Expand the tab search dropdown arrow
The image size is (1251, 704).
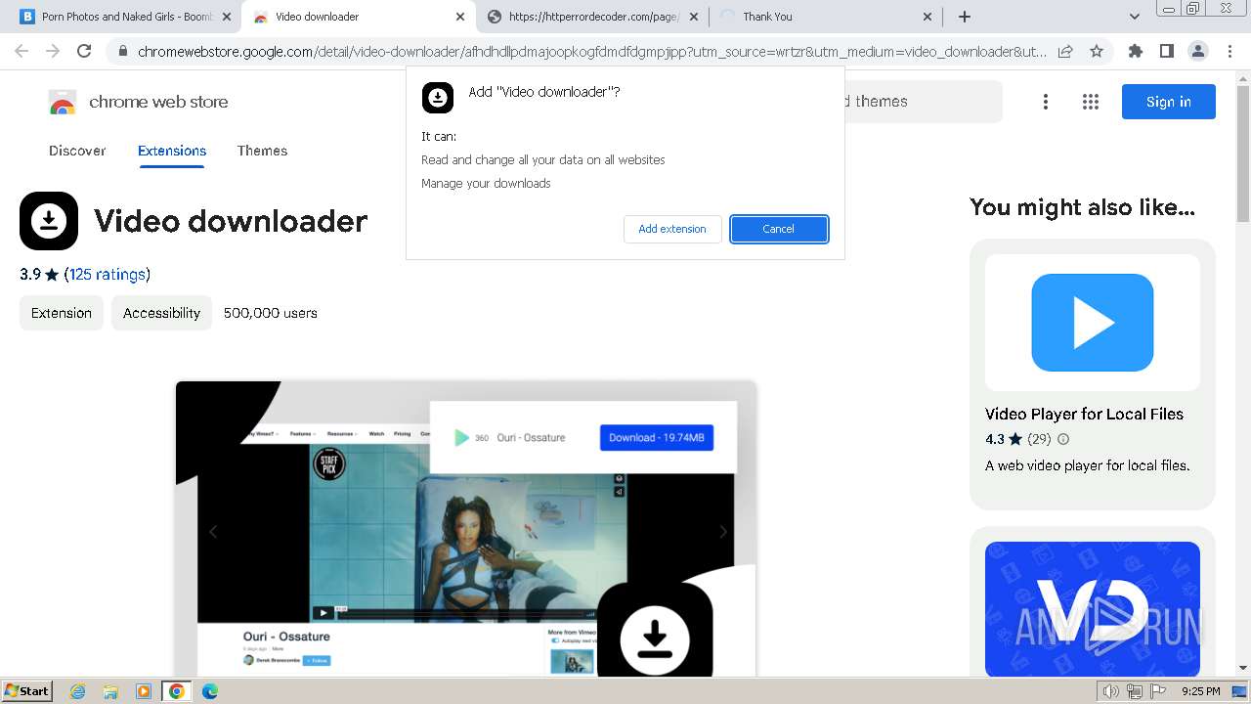(1134, 17)
